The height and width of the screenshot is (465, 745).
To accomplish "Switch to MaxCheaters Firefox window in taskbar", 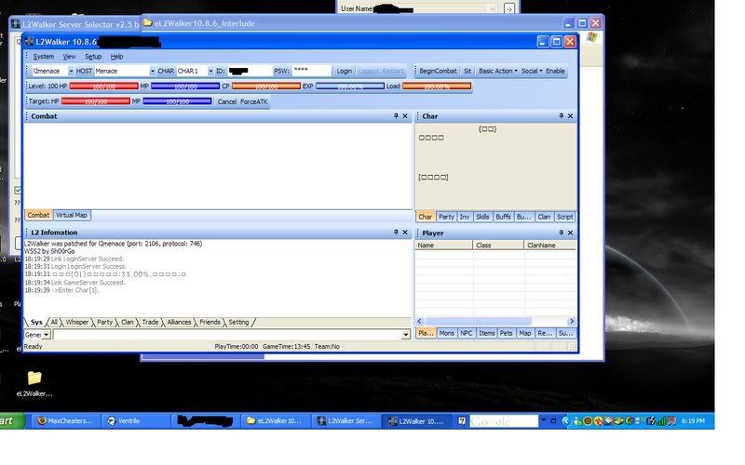I will pyautogui.click(x=65, y=421).
